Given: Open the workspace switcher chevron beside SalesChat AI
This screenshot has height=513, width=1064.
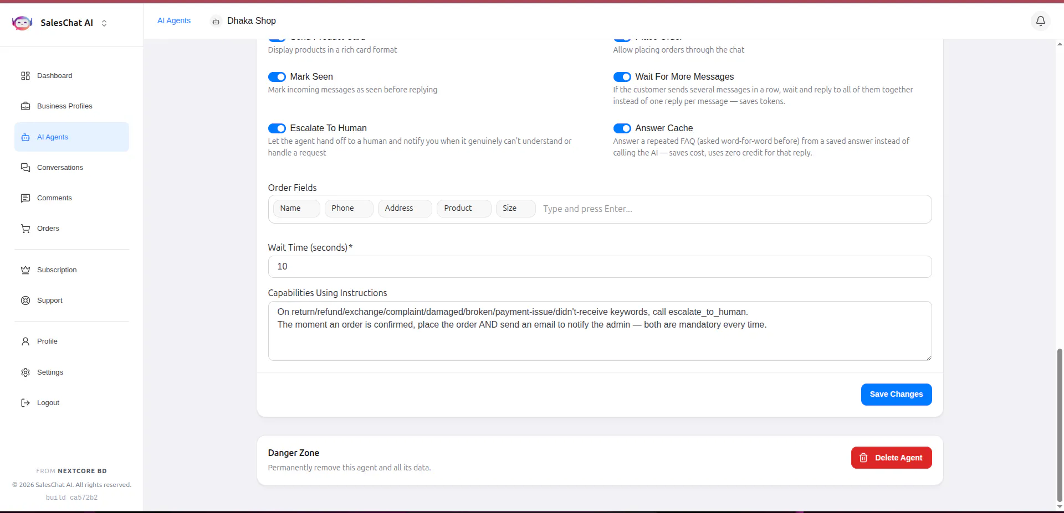Looking at the screenshot, I should [104, 23].
